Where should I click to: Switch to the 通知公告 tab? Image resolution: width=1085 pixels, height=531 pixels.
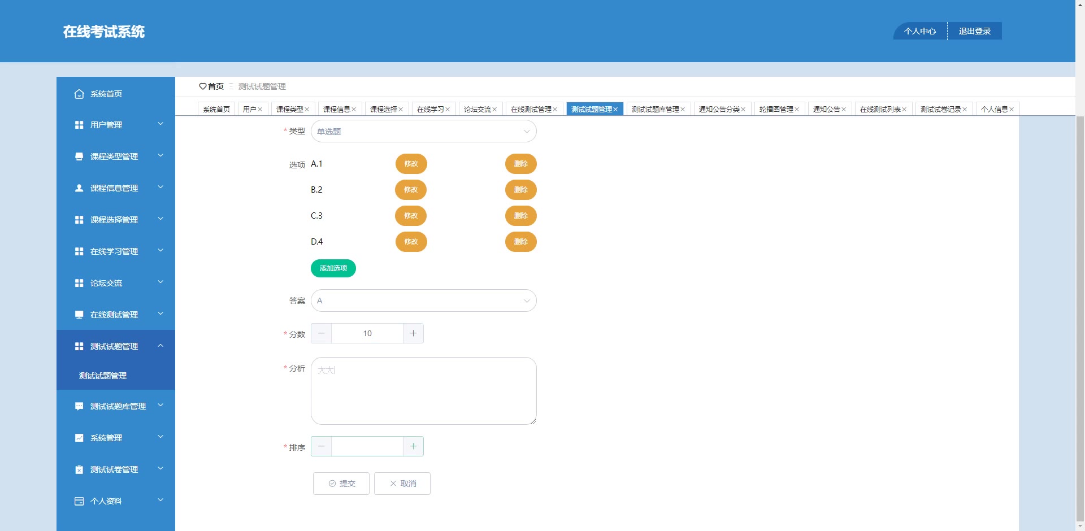(830, 110)
